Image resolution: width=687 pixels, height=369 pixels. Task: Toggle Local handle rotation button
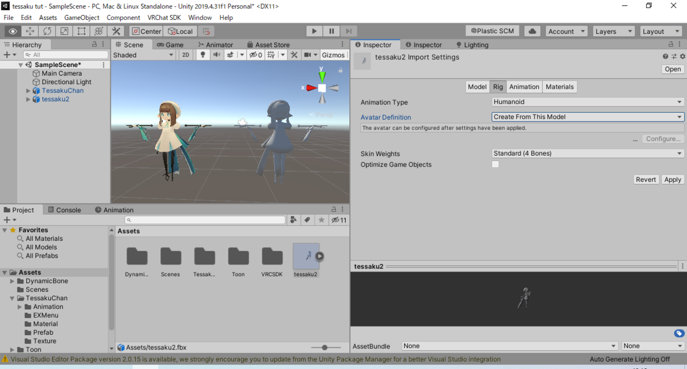click(x=180, y=31)
